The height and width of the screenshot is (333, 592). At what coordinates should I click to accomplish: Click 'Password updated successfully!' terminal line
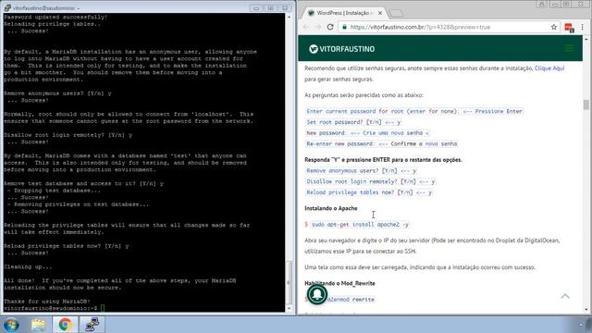point(55,17)
